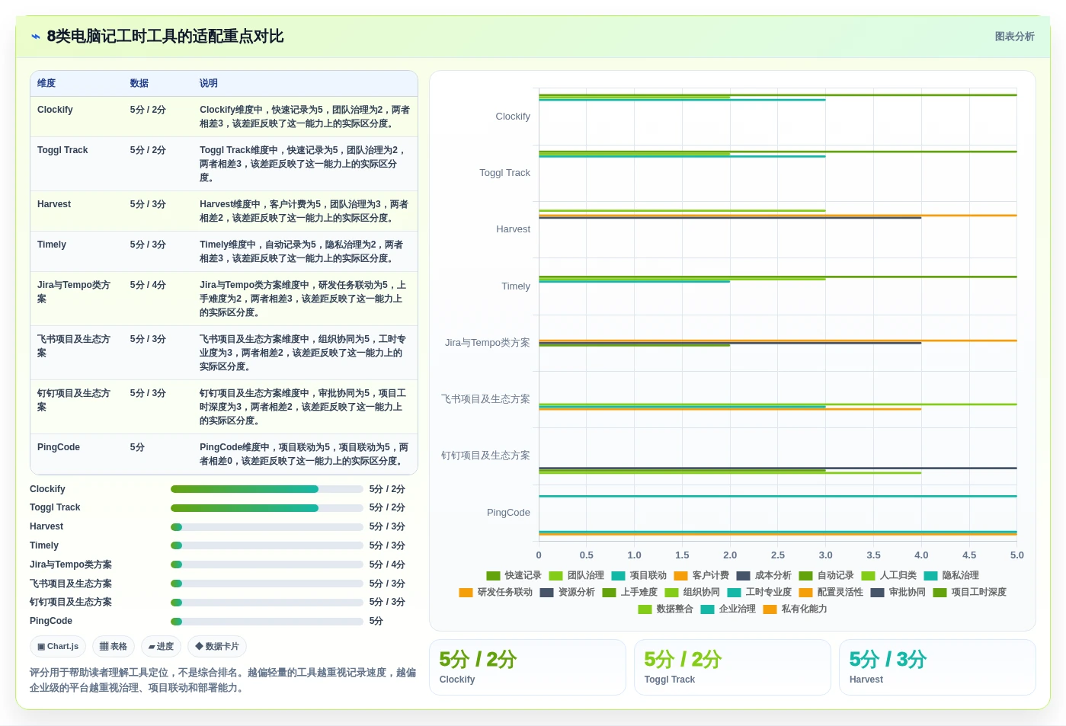Hide the 企业治理 dataset via its legend item
The image size is (1066, 726).
(728, 609)
